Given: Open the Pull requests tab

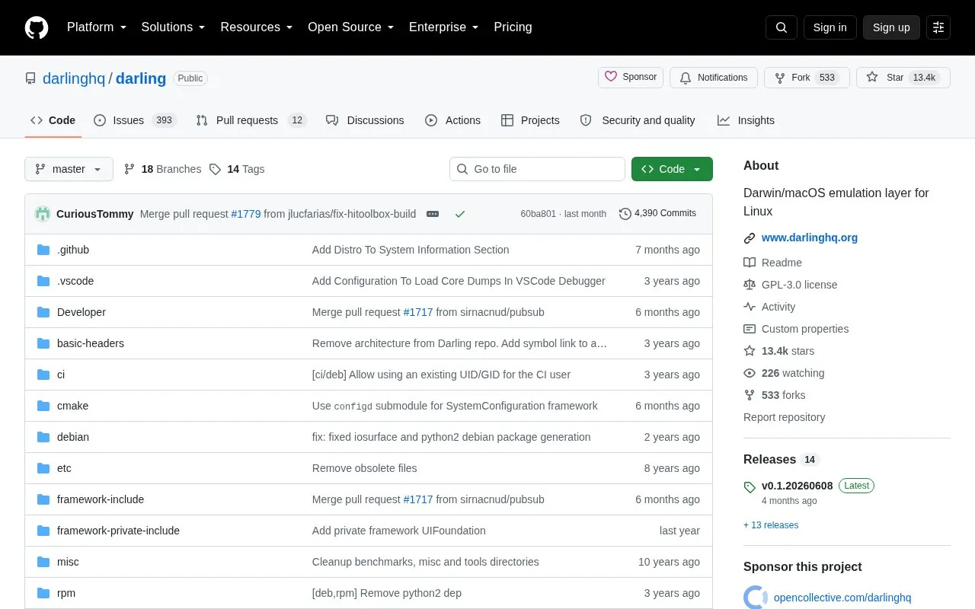Looking at the screenshot, I should [x=251, y=120].
